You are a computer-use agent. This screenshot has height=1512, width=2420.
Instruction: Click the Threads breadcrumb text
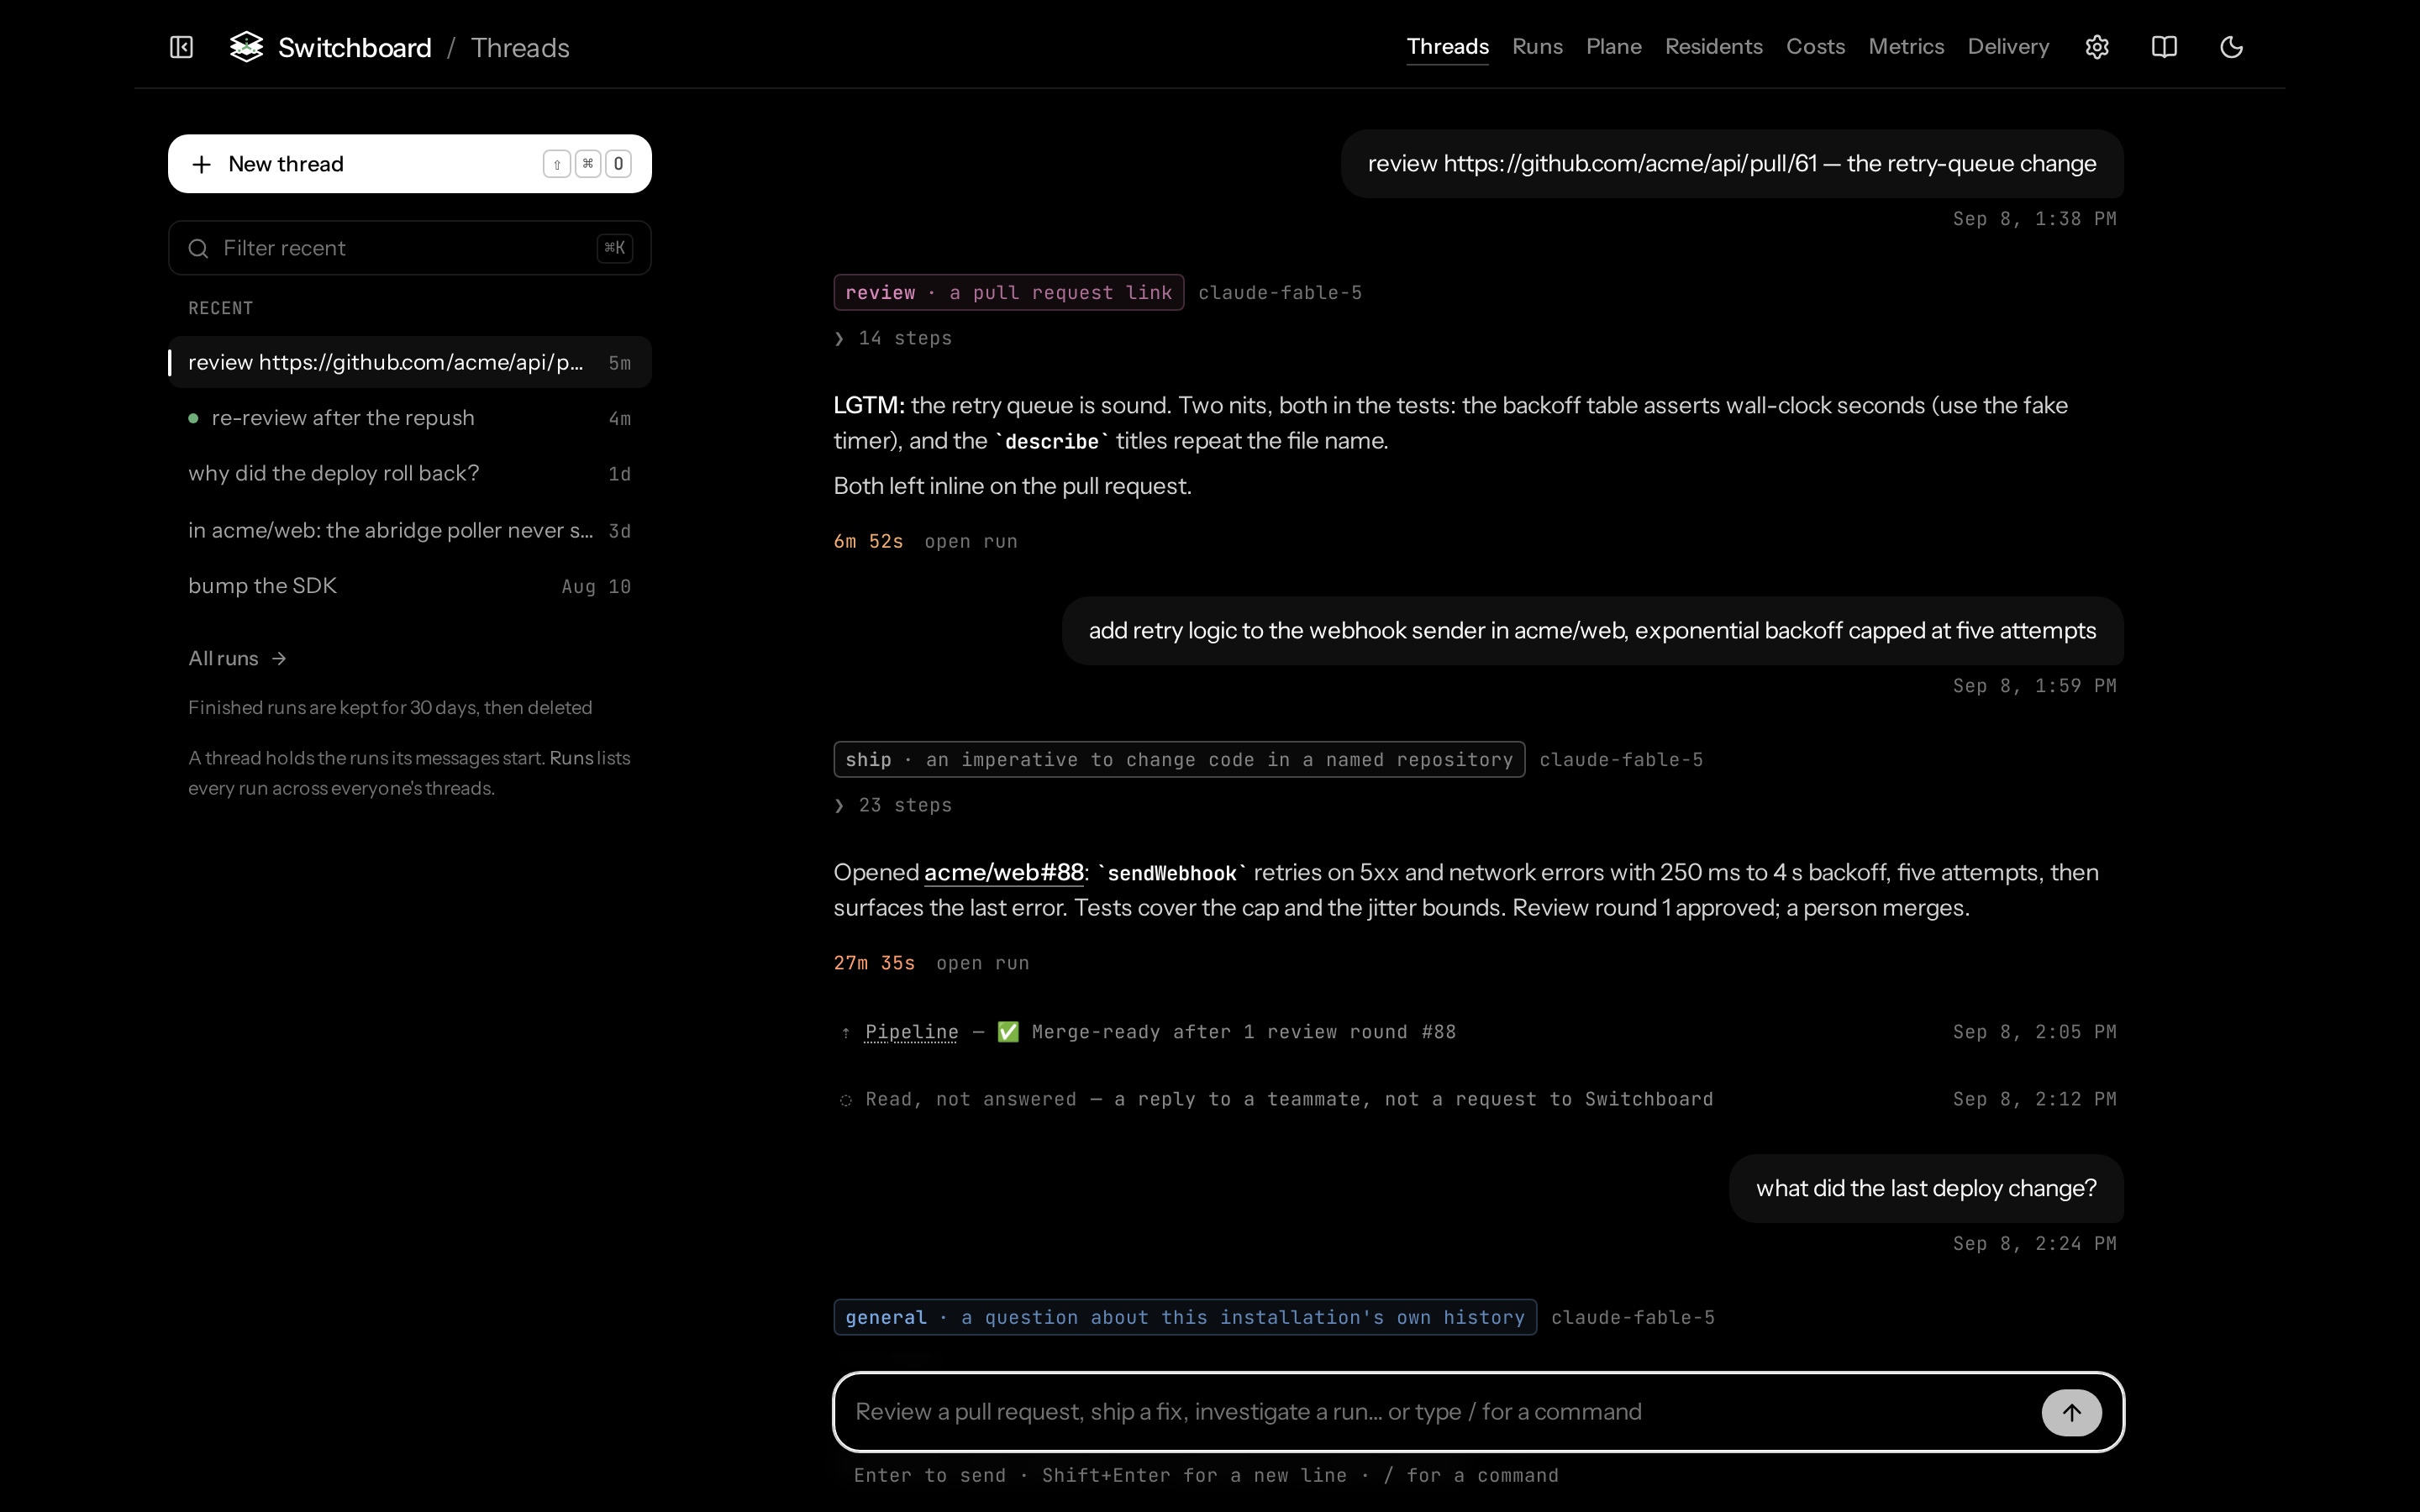520,47
